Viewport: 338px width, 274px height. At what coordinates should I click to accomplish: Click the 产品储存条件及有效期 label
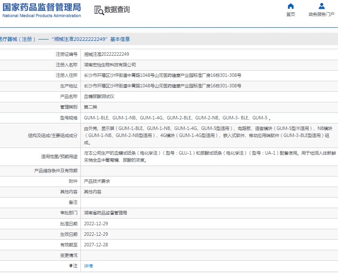coord(56,171)
